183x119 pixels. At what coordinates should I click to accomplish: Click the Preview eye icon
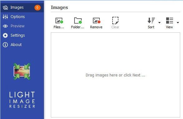5,26
